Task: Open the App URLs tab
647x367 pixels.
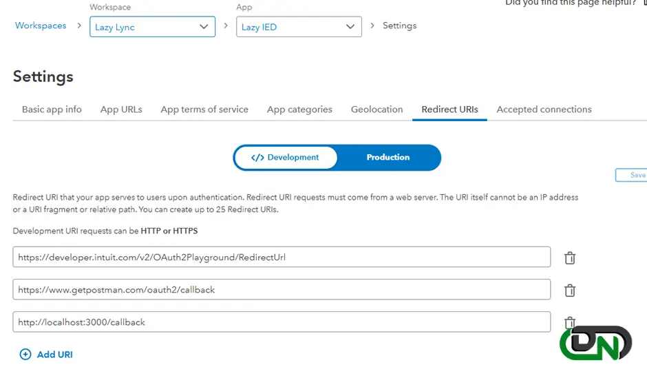Action: click(121, 109)
